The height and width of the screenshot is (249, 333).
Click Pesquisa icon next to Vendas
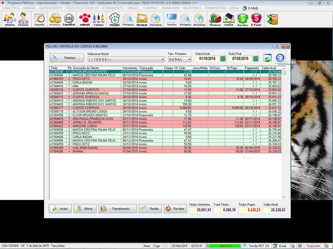tap(185, 19)
